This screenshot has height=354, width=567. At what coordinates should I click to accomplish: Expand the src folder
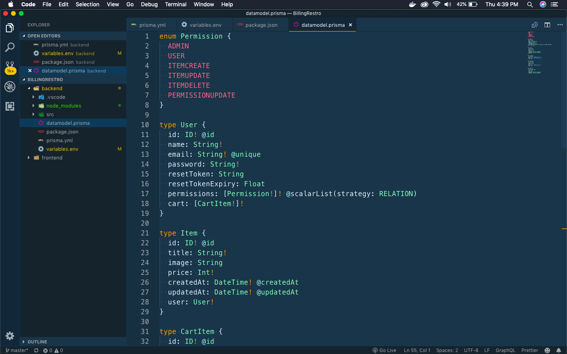[73, 115]
